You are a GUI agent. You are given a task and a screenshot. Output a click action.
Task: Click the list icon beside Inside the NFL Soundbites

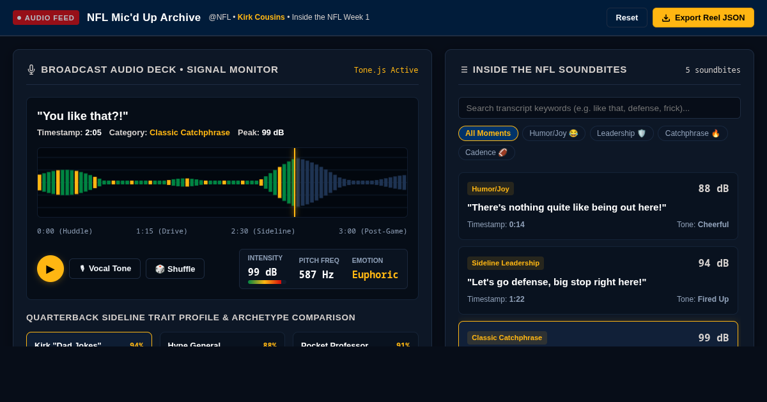click(463, 70)
